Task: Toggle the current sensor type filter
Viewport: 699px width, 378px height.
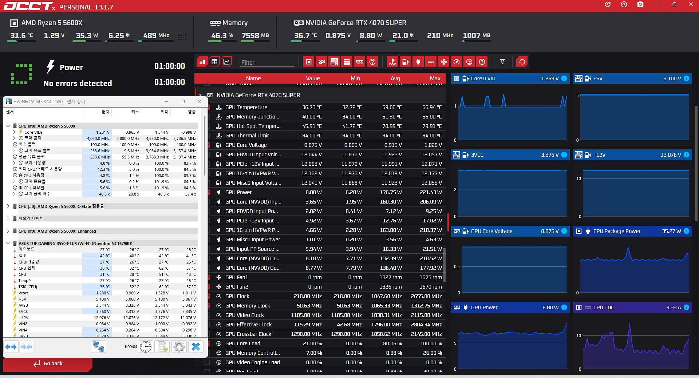Action: [x=431, y=62]
